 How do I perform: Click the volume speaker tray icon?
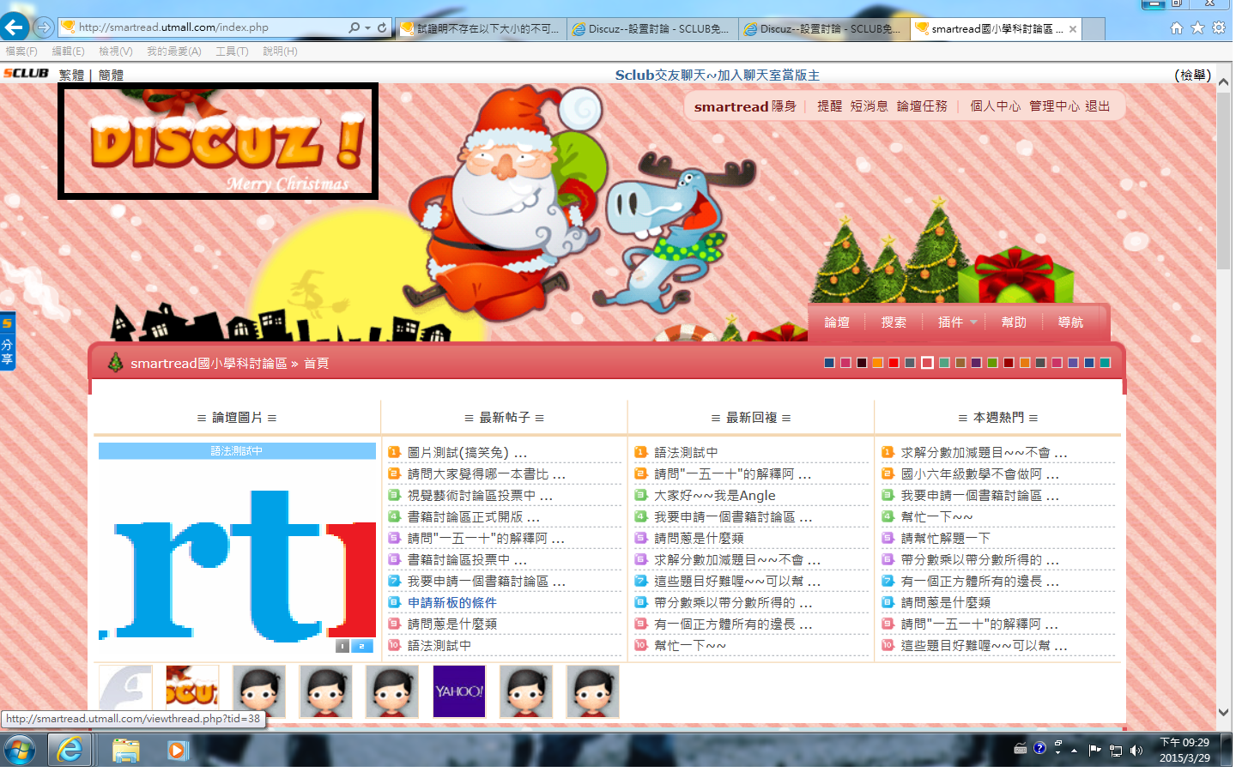click(x=1136, y=751)
